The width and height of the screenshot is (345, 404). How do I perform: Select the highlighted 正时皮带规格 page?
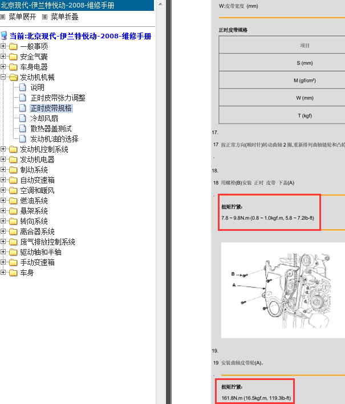[51, 108]
